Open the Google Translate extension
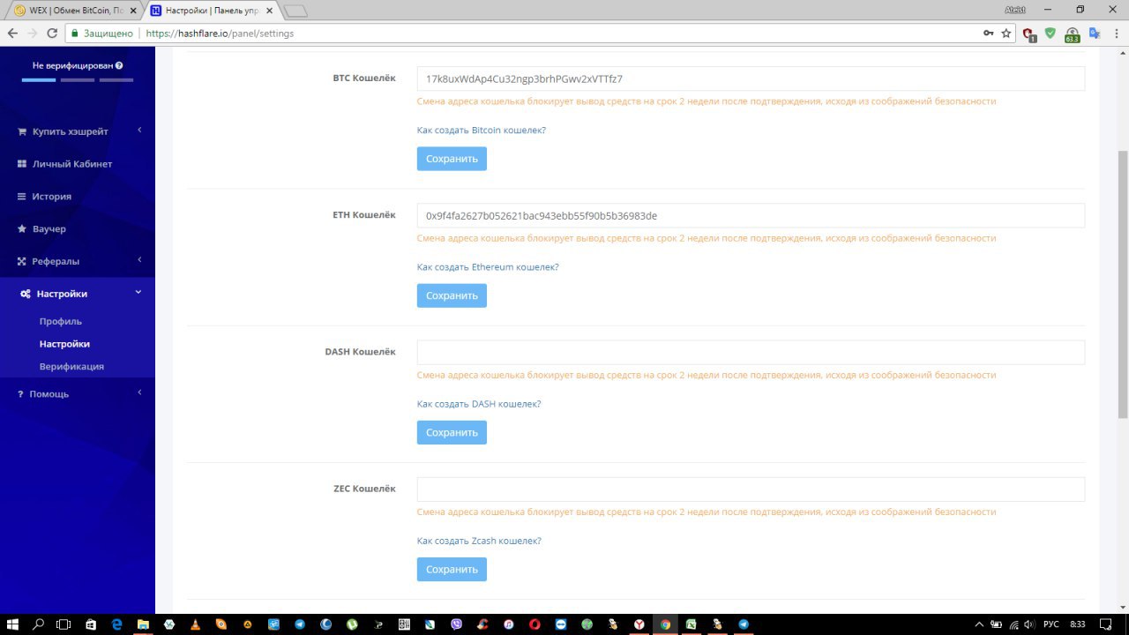 [x=1095, y=33]
